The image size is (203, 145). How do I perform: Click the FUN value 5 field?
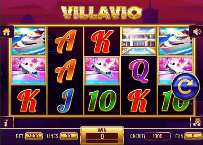click(193, 136)
